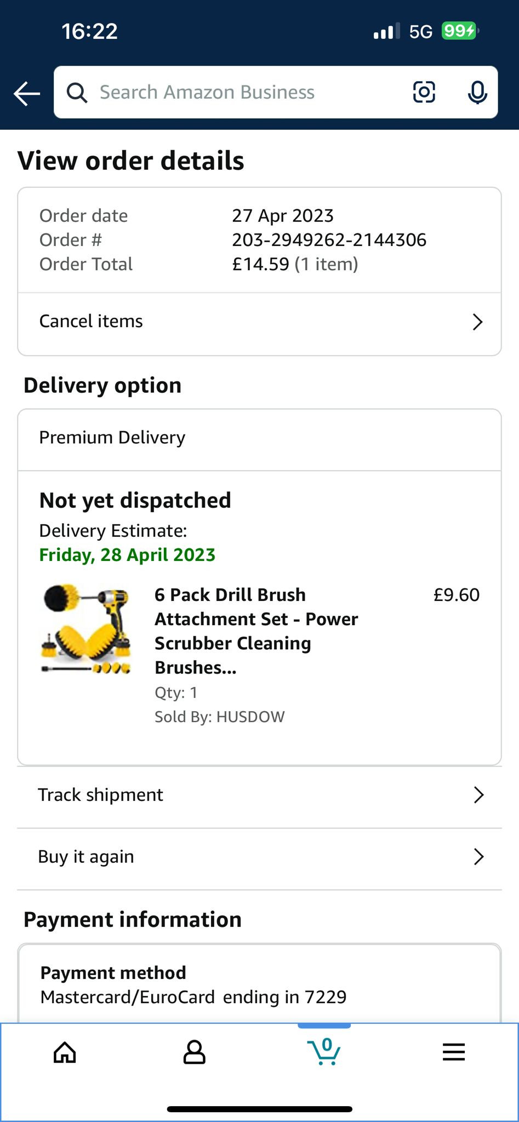The width and height of the screenshot is (519, 1122).
Task: Open the drill brush product thumbnail
Action: coord(87,629)
